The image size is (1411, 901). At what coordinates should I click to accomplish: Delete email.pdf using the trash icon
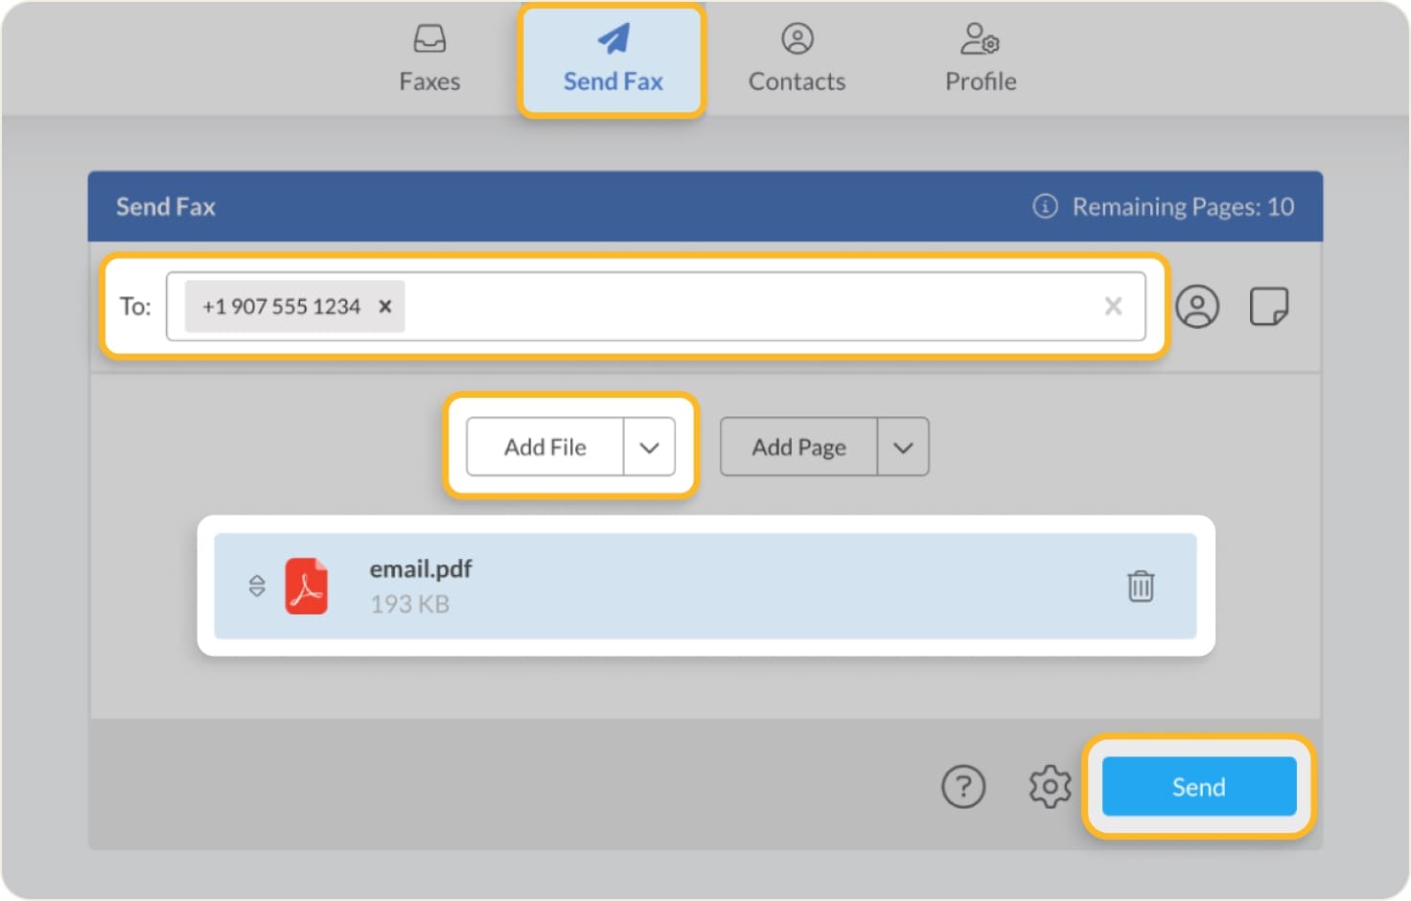[x=1140, y=586]
